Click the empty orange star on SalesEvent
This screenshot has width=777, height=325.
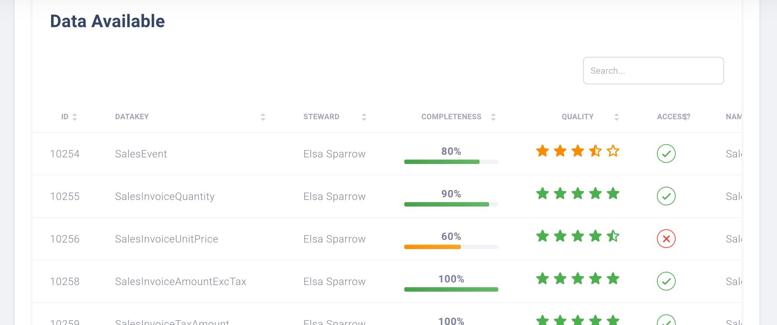(613, 151)
